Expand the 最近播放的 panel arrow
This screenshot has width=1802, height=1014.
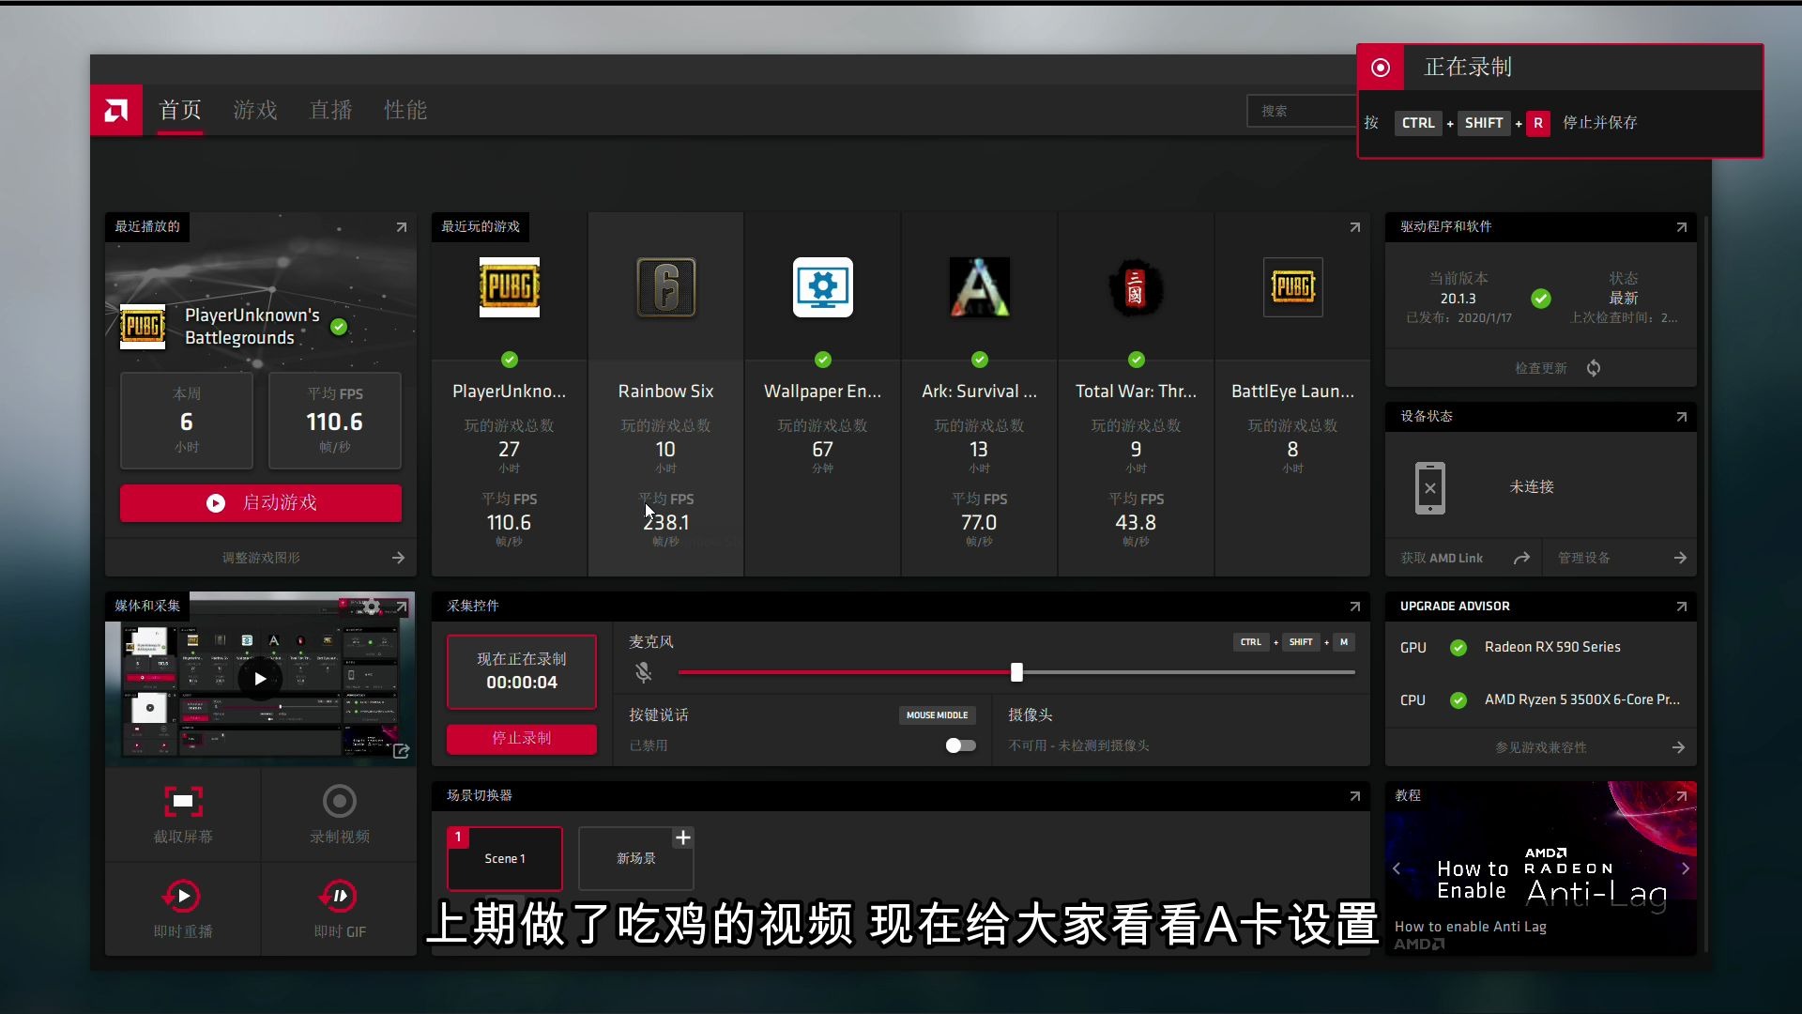(x=402, y=227)
